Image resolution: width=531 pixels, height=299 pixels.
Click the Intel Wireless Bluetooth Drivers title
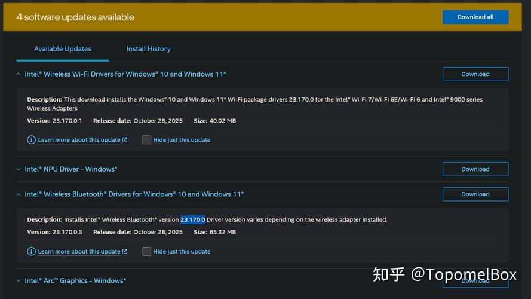click(134, 194)
